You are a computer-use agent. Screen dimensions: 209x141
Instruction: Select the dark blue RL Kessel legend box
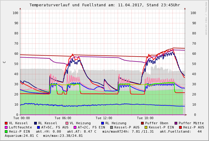click(x=35, y=123)
